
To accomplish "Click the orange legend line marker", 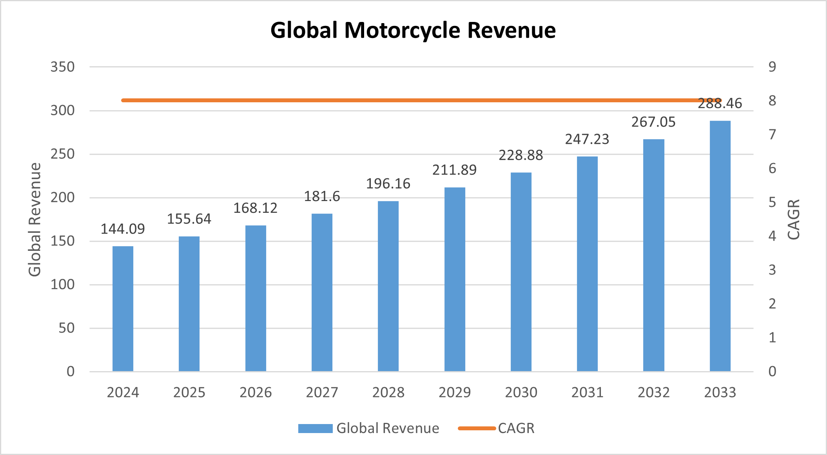I will [x=477, y=428].
